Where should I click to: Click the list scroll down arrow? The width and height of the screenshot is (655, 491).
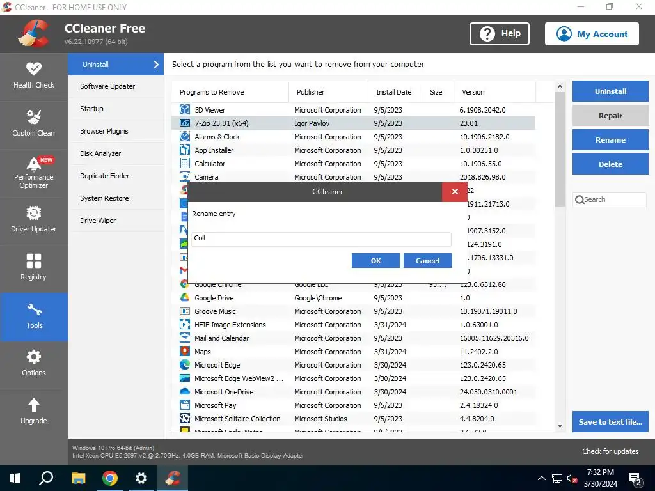click(x=560, y=426)
